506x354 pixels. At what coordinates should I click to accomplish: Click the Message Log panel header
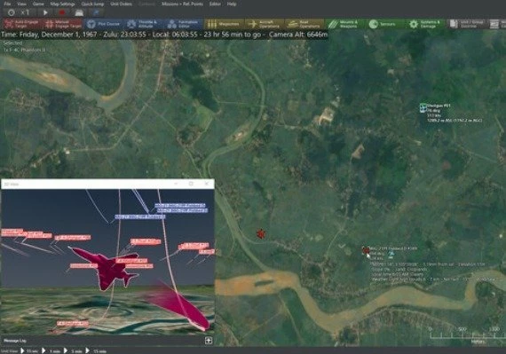point(15,341)
